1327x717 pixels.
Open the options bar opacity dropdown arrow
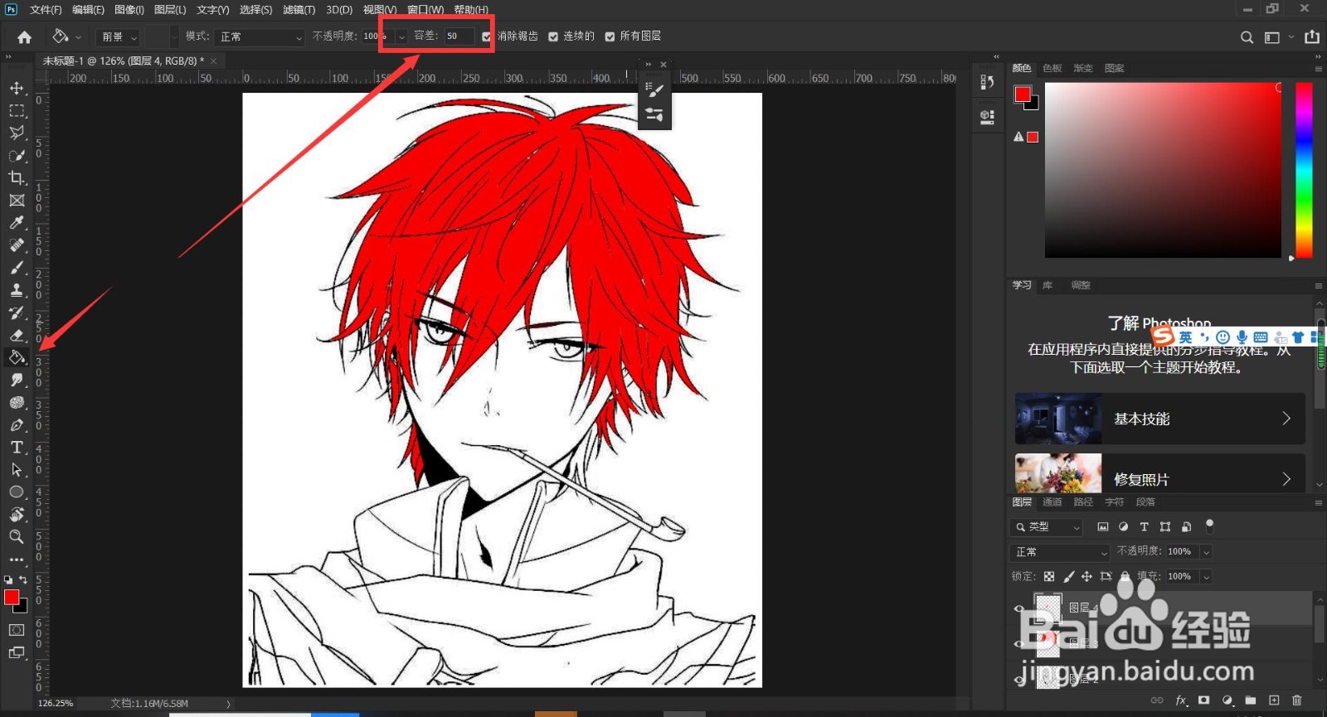coord(401,37)
